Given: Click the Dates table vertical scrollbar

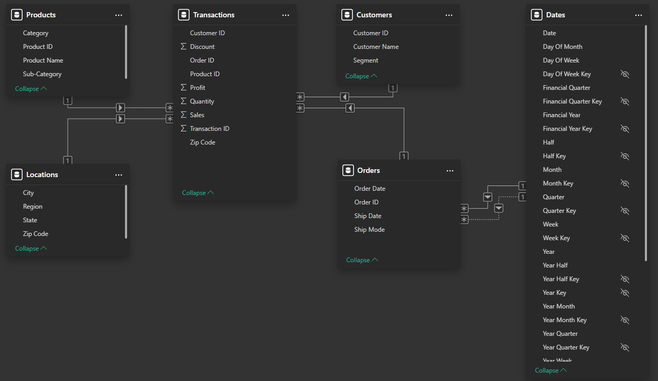Looking at the screenshot, I should point(646,142).
